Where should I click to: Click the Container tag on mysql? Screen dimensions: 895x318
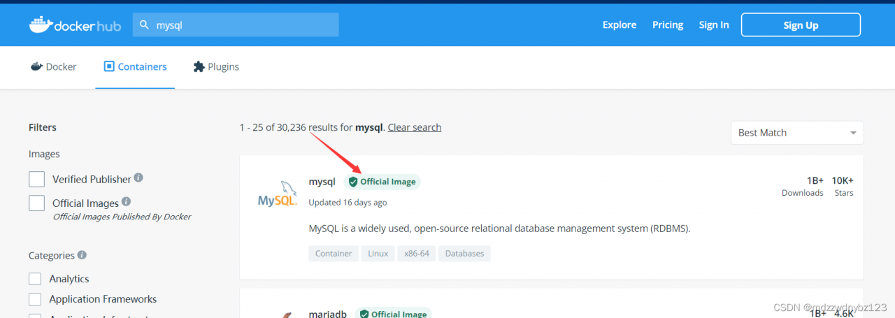click(334, 254)
